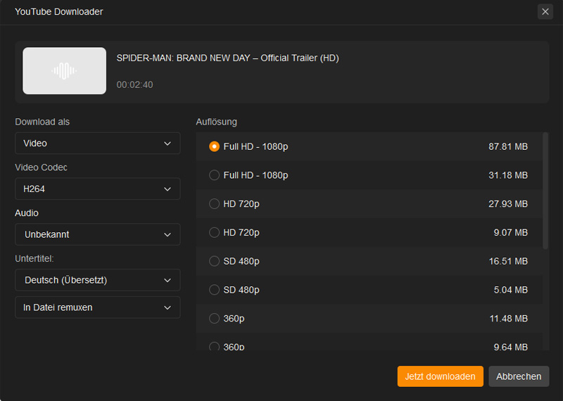Click the Download als label
Screen dimensions: 563x401
(x=42, y=122)
